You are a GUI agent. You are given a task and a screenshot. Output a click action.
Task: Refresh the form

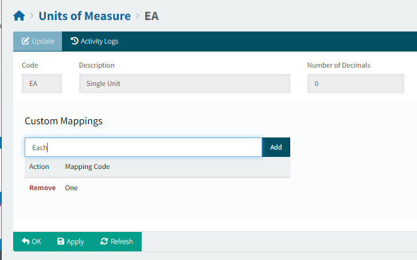[x=116, y=242]
